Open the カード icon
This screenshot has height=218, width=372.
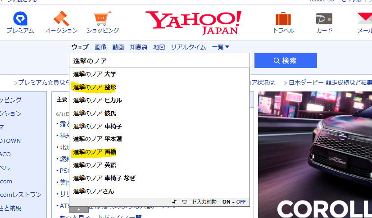324,18
